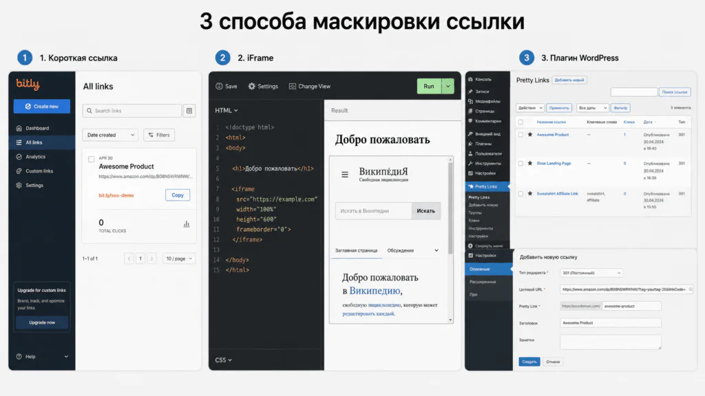Screen dimensions: 705x396
Task: Tick the checkbox for Sweatshirt Affiliate Link
Action: pyautogui.click(x=520, y=193)
